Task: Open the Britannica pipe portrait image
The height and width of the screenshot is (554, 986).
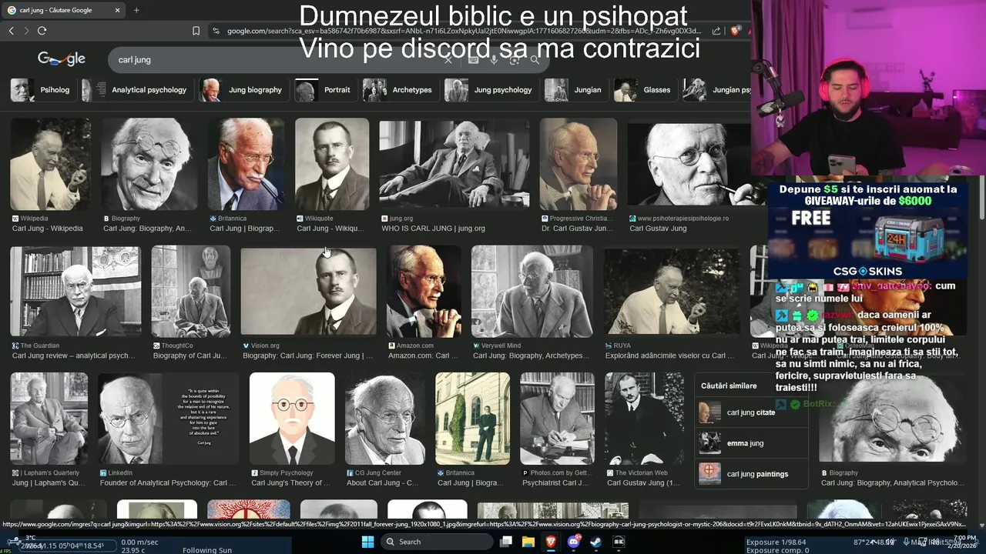Action: coord(246,164)
